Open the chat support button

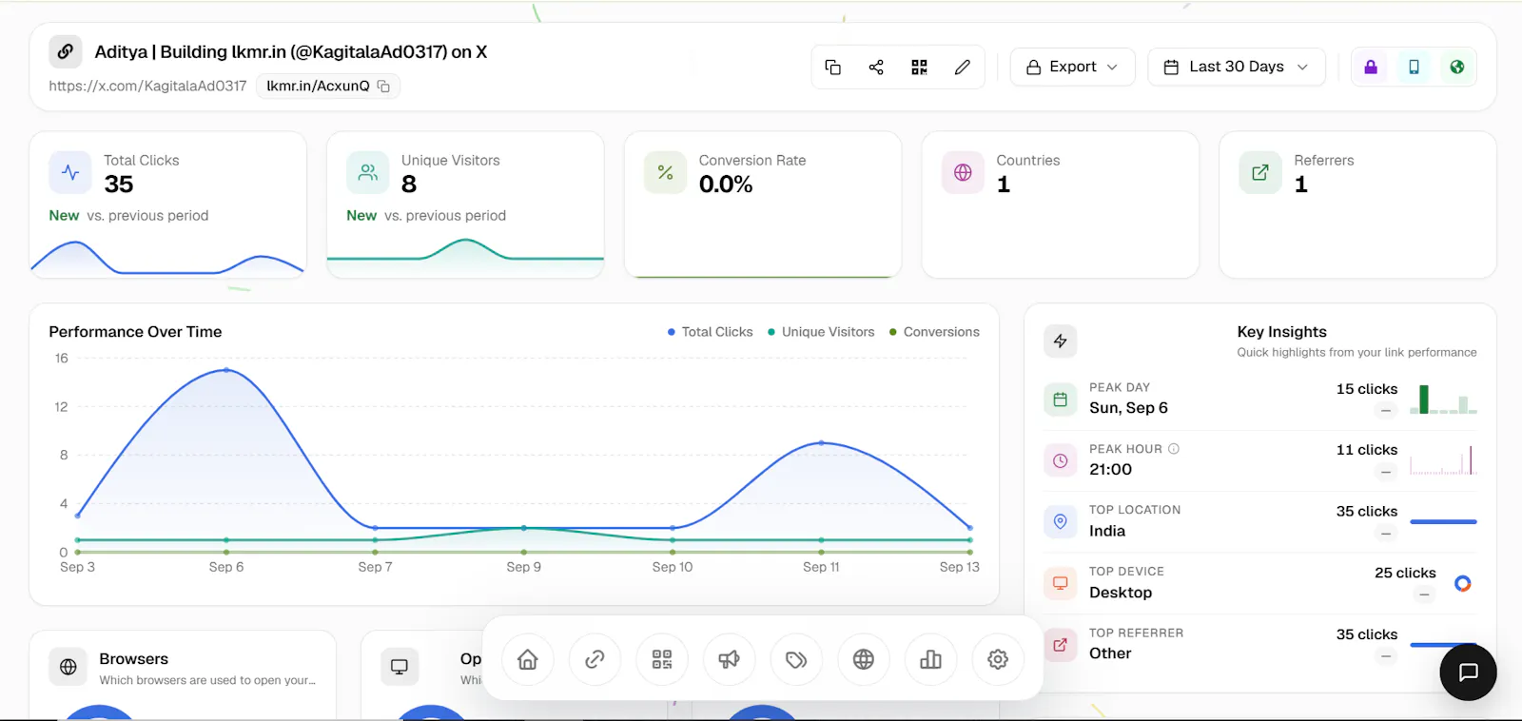pos(1468,672)
